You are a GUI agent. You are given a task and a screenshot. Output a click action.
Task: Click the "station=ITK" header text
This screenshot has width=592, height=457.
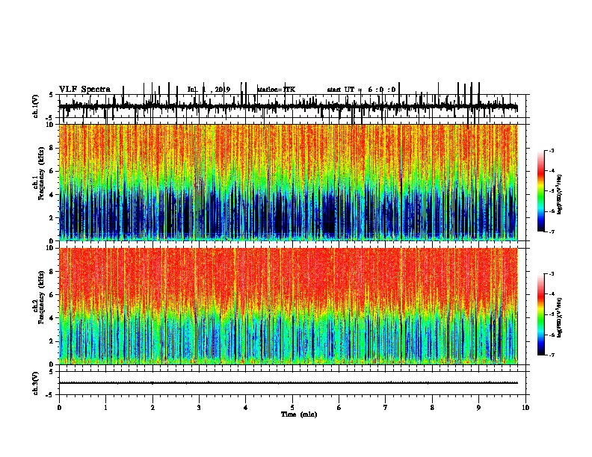[x=276, y=90]
